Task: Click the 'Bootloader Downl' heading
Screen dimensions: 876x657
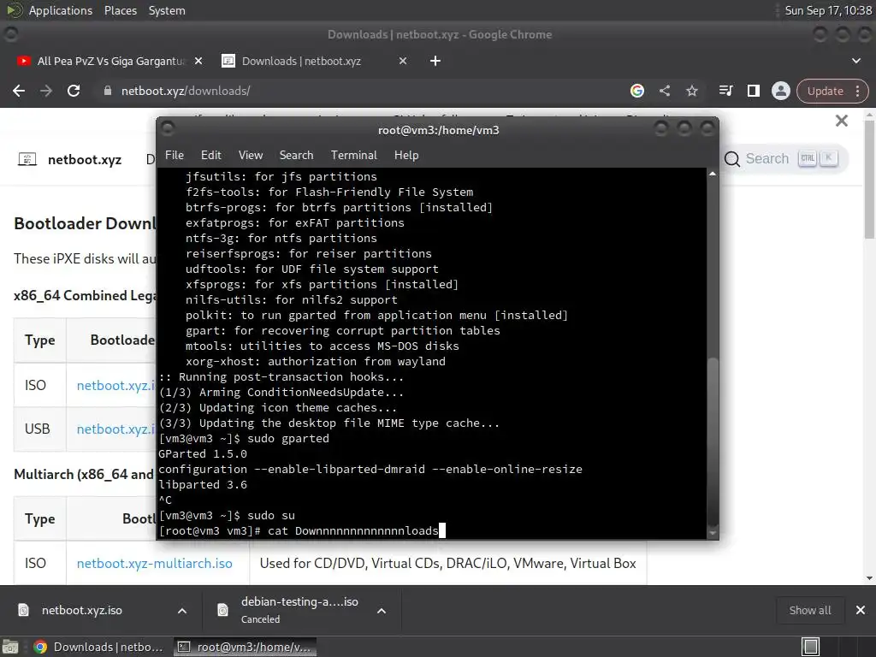Action: (85, 223)
